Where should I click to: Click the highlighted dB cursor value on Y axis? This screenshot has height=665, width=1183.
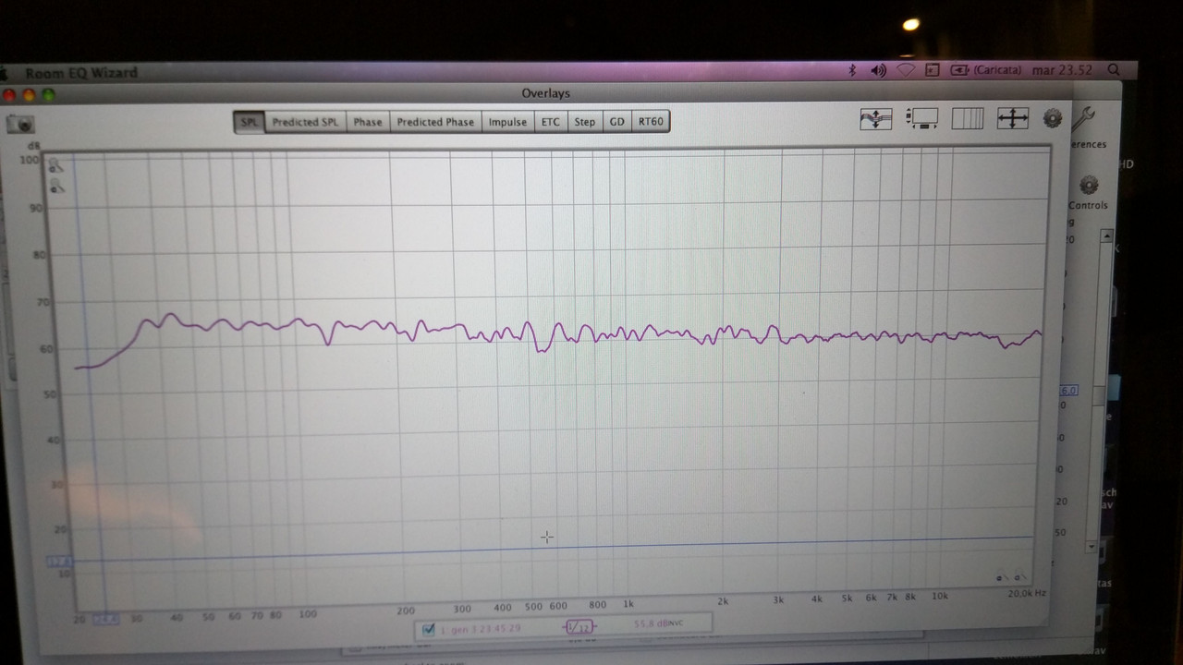(60, 562)
